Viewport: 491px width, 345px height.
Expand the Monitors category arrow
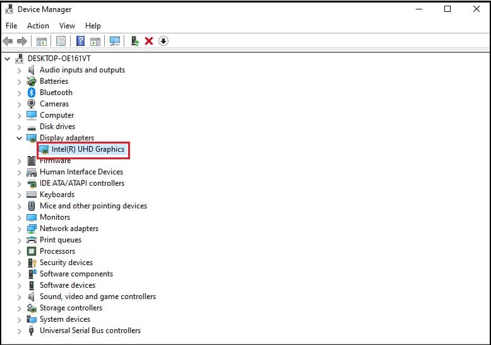[20, 217]
